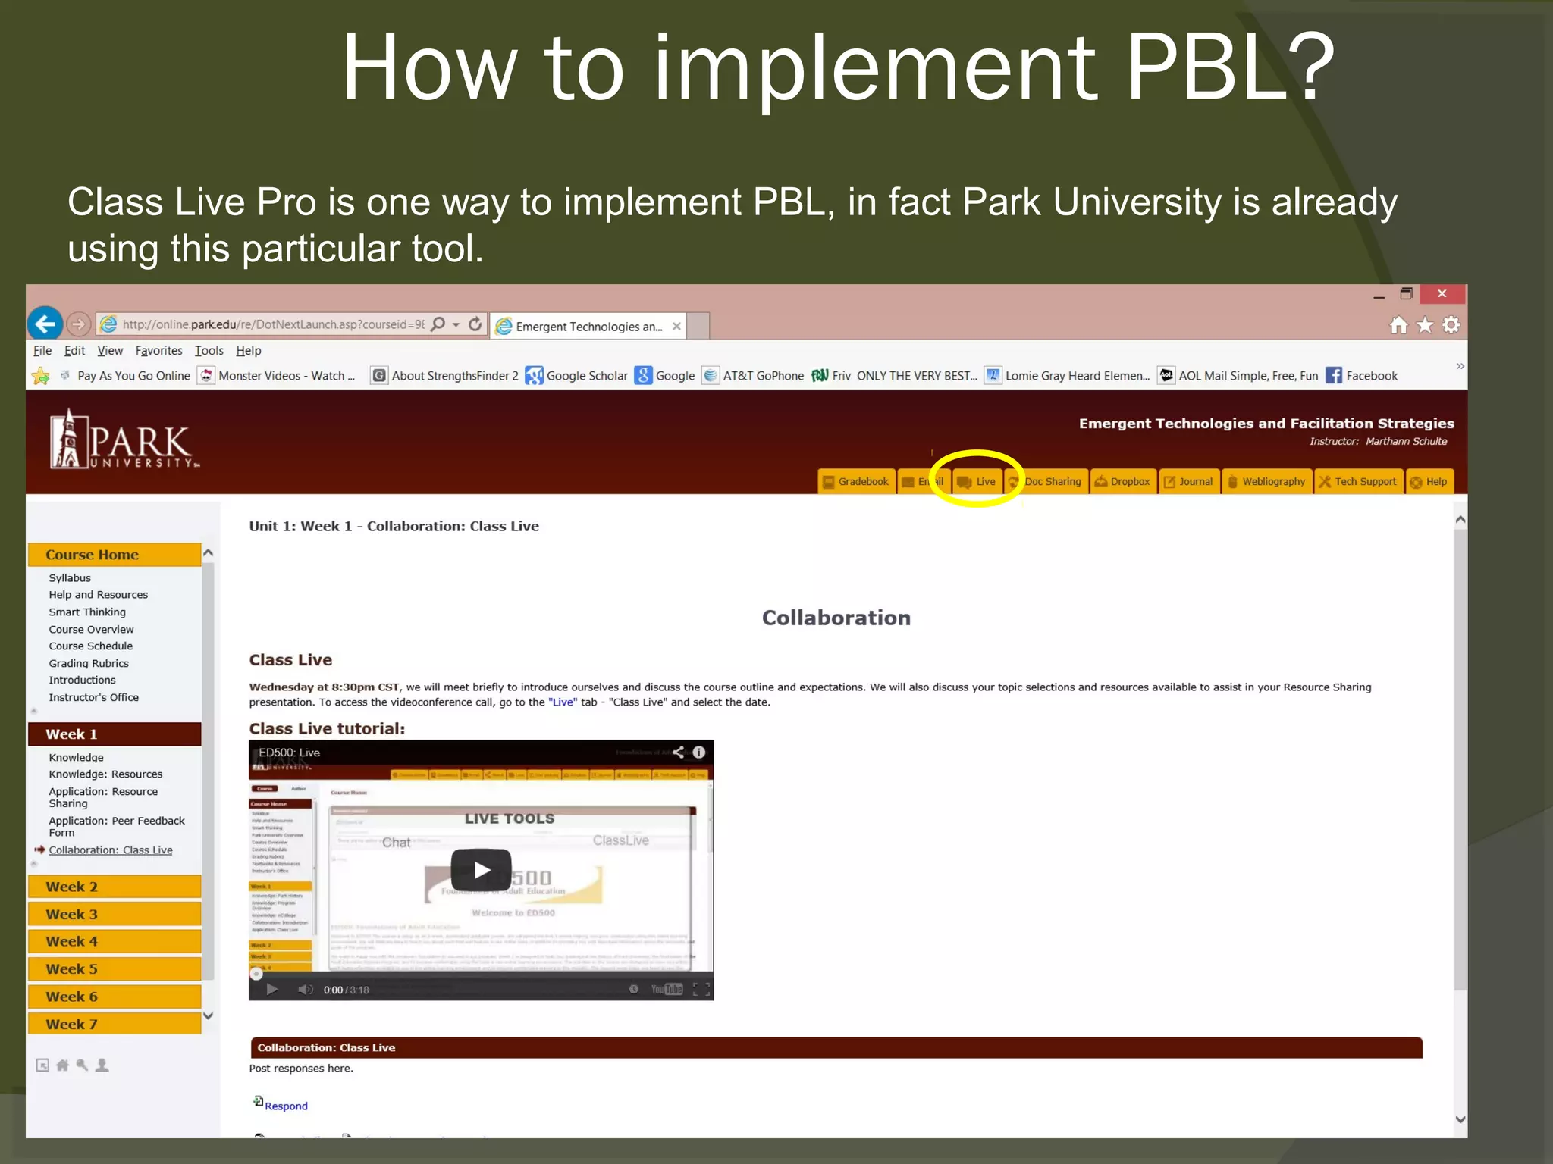Click the video progress bar
The height and width of the screenshot is (1164, 1553).
pos(481,975)
